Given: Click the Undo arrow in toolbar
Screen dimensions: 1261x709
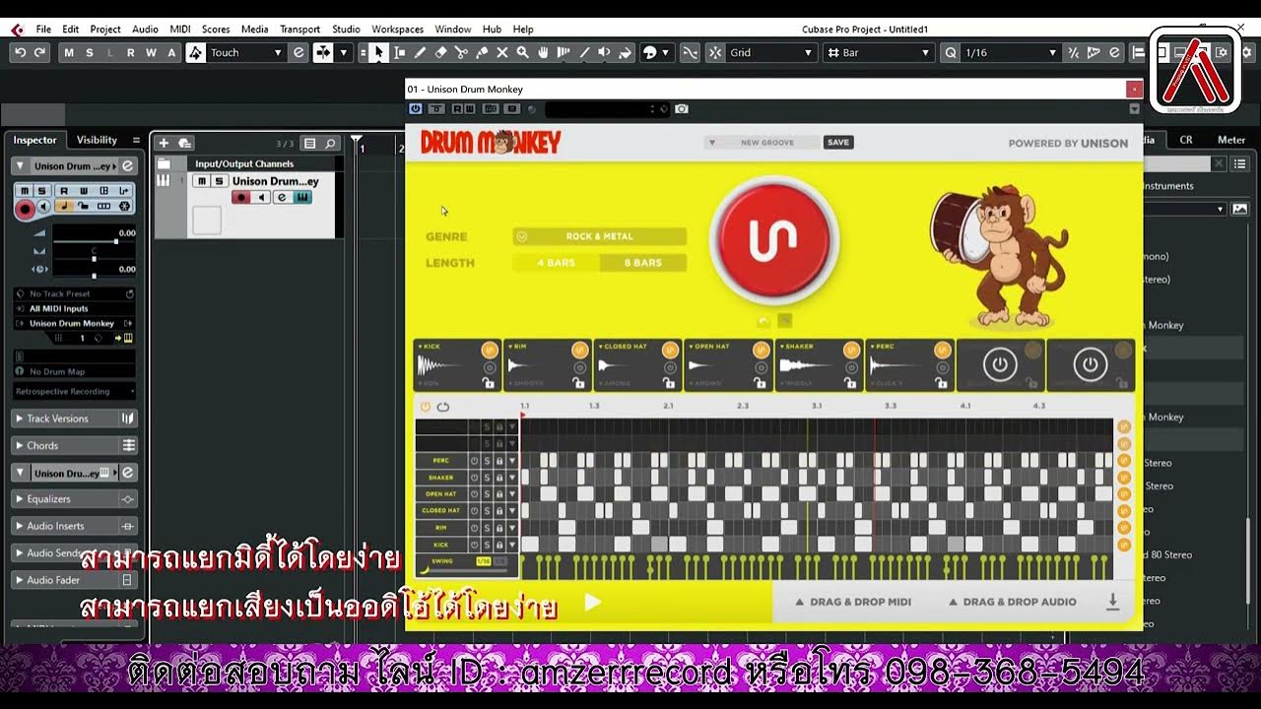Looking at the screenshot, I should click(x=20, y=52).
